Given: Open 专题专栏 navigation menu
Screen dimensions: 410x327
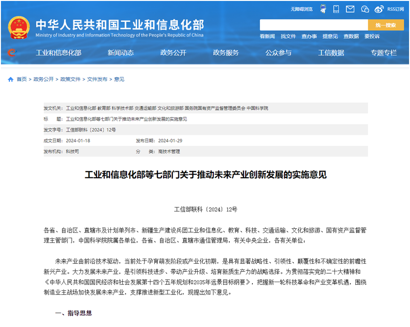Looking at the screenshot, I should pyautogui.click(x=384, y=53).
